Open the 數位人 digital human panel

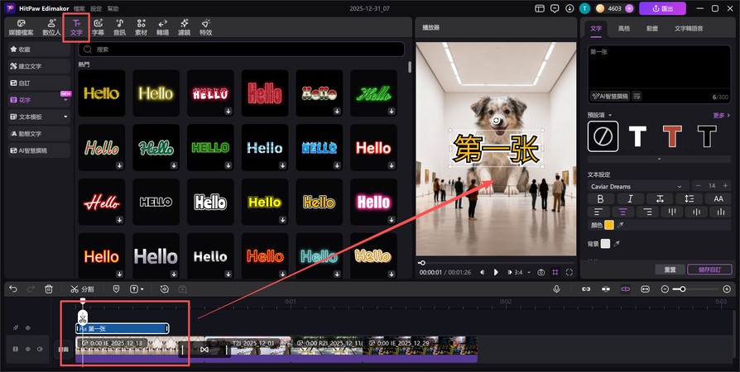[x=52, y=28]
